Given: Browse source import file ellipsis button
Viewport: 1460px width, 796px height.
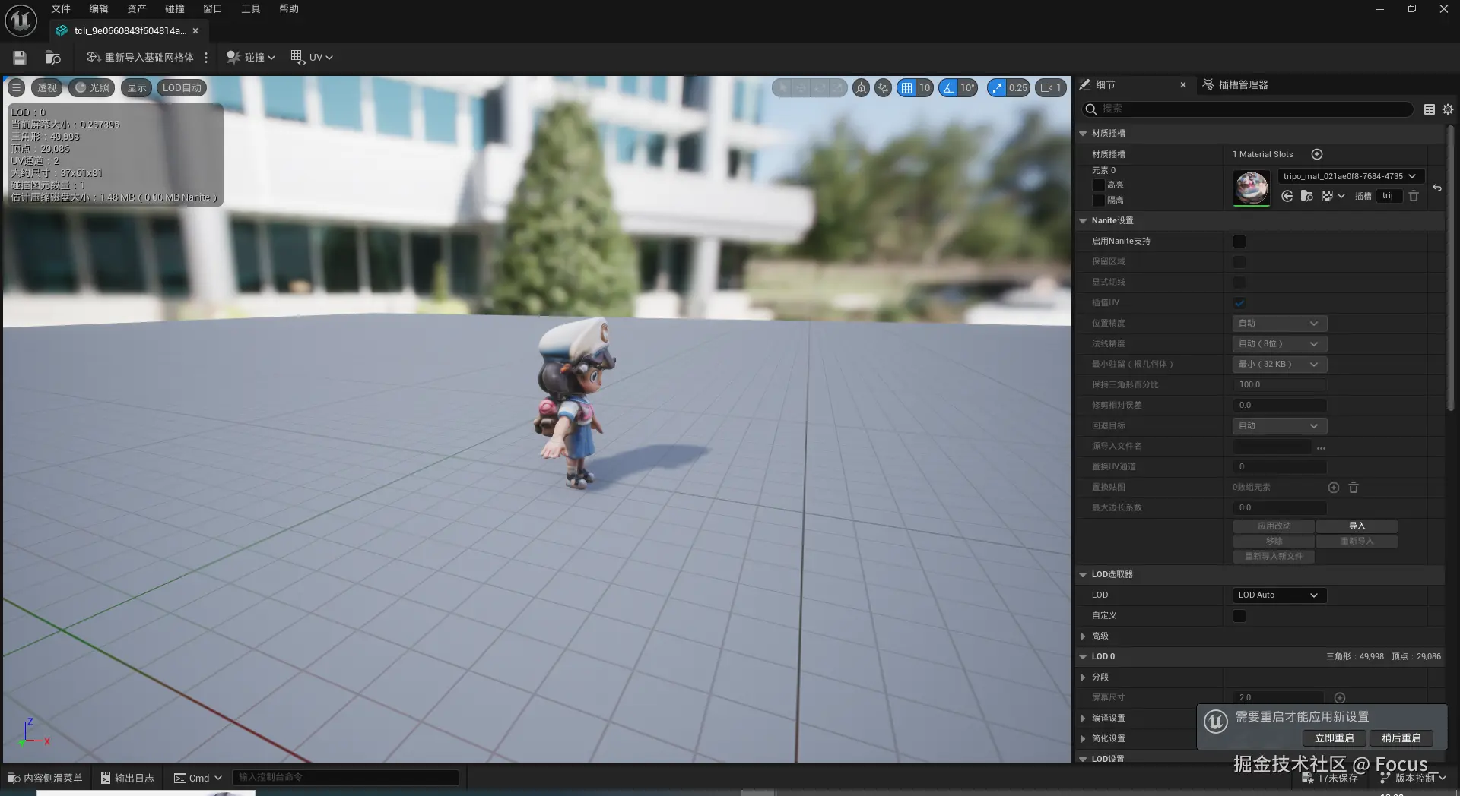Looking at the screenshot, I should 1322,447.
